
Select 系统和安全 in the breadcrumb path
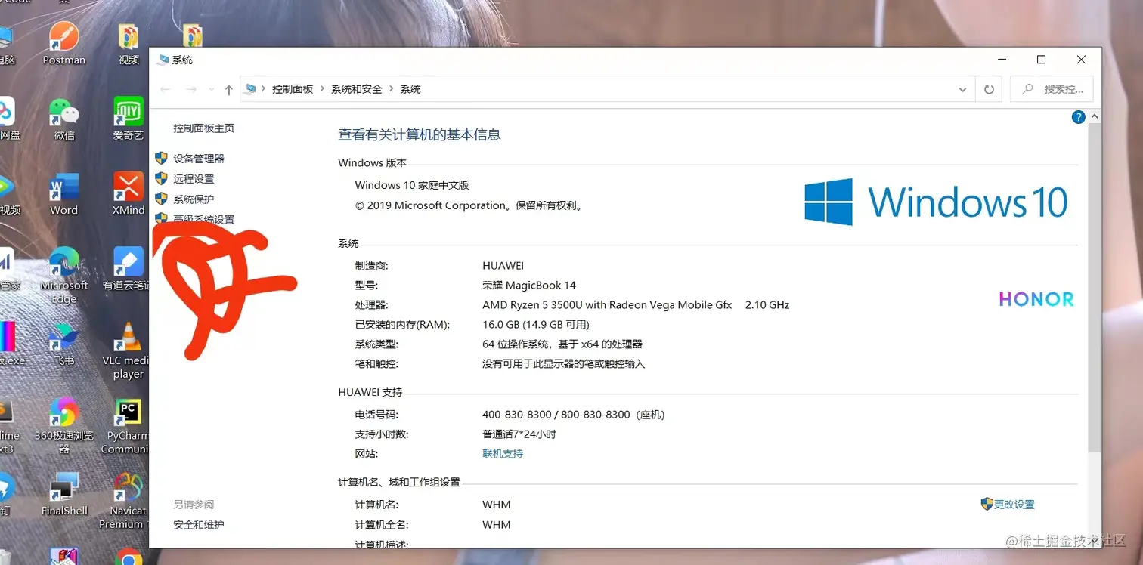pyautogui.click(x=357, y=89)
